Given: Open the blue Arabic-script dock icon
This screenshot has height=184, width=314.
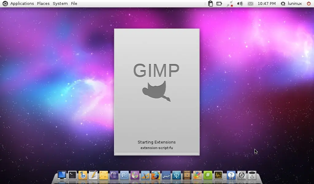Looking at the screenshot, I should 166,175.
